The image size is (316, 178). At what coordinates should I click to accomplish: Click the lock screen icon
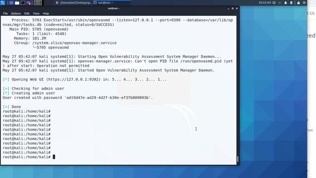[x=298, y=2]
